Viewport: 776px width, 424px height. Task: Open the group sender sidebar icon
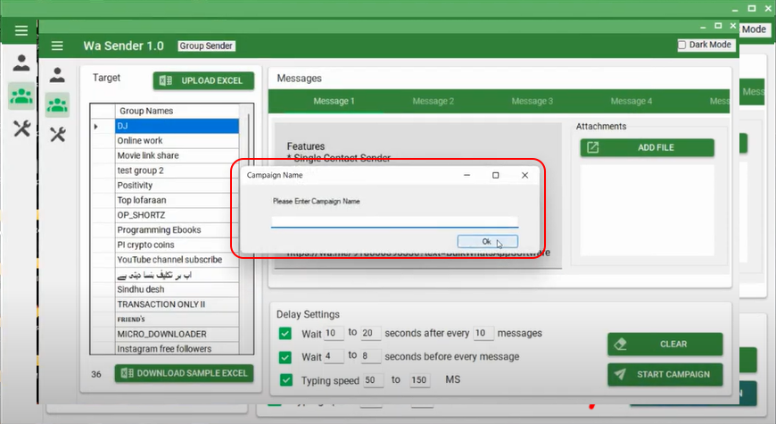[57, 104]
